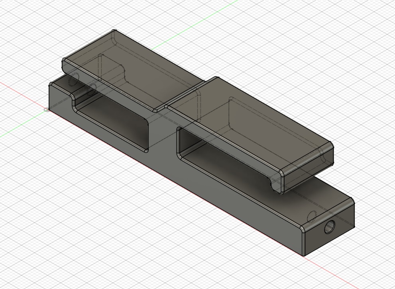395x289 pixels.
Task: Select the top face of the right upper tray
Action: pyautogui.click(x=250, y=123)
